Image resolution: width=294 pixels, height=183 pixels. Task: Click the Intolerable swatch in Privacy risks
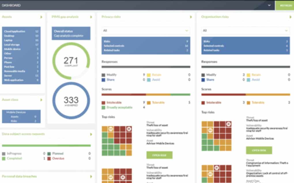(103, 103)
